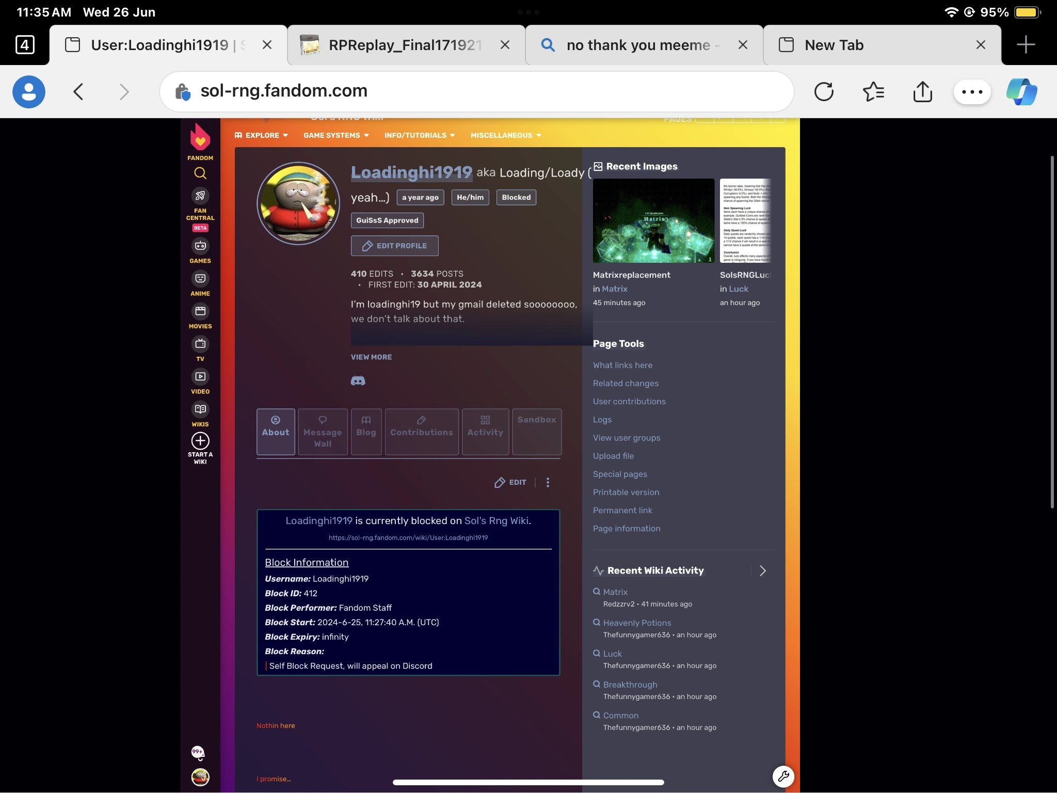
Task: Click Start a Wiki plus icon
Action: point(200,441)
